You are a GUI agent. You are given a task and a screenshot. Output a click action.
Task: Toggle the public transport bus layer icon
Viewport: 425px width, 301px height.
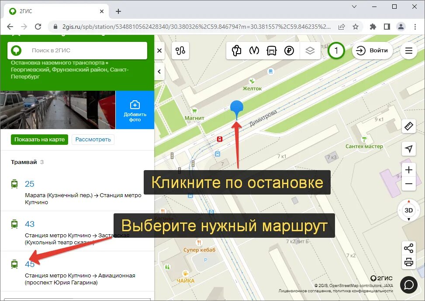pos(272,50)
